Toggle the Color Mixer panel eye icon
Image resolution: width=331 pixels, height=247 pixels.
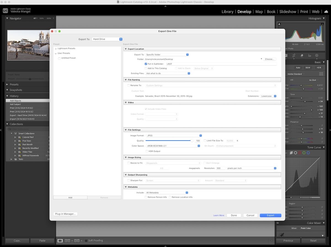[277, 223]
